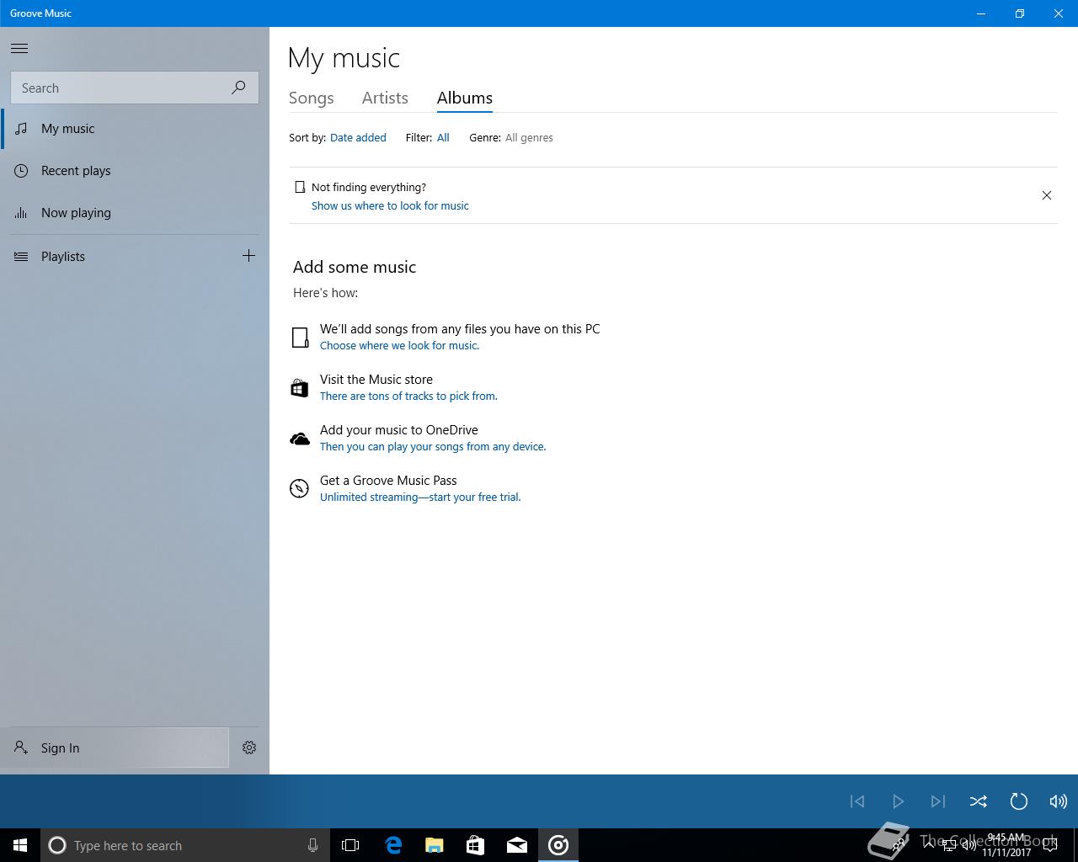Click the Not finding everything device icon
This screenshot has width=1078, height=862.
coord(300,187)
